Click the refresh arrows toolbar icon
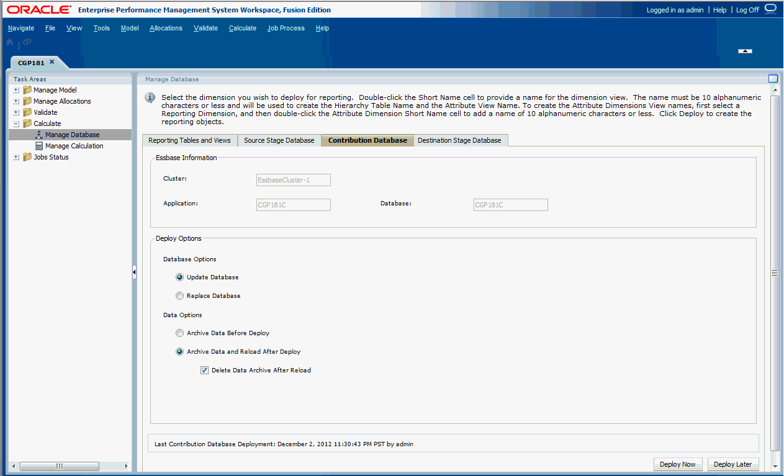 pos(27,42)
